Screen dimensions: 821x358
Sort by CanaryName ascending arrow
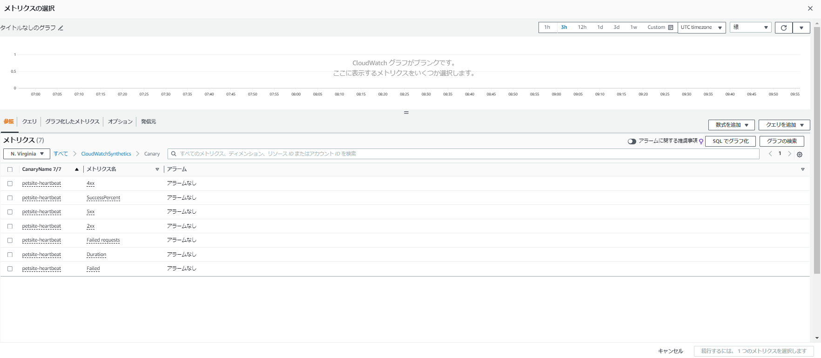click(77, 169)
